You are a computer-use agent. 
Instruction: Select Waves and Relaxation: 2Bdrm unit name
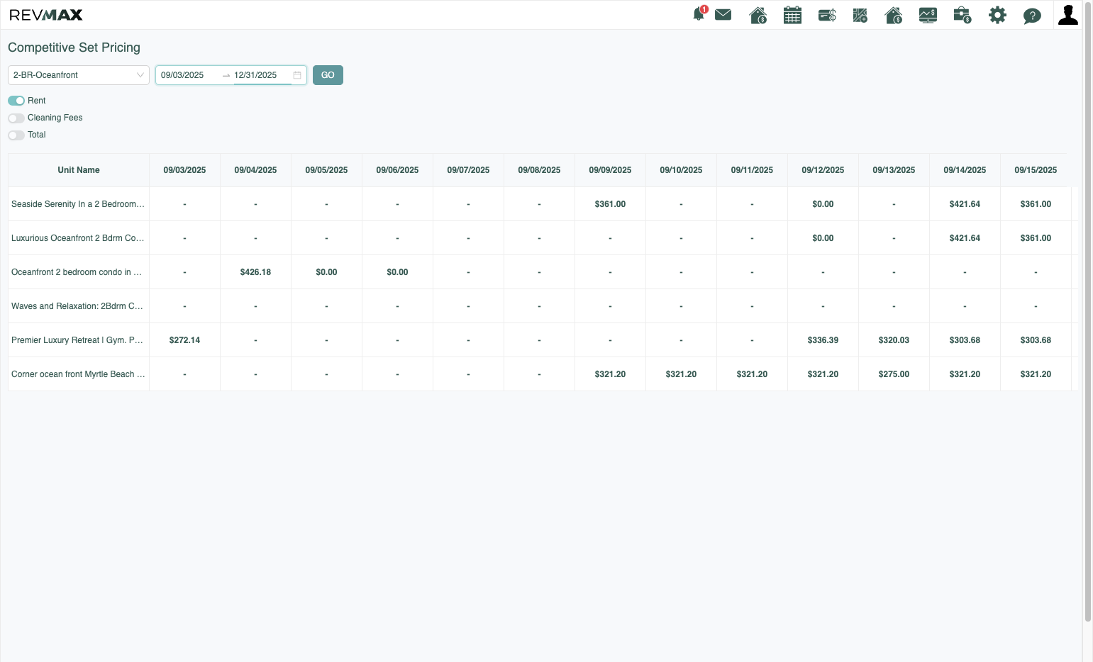pos(77,306)
